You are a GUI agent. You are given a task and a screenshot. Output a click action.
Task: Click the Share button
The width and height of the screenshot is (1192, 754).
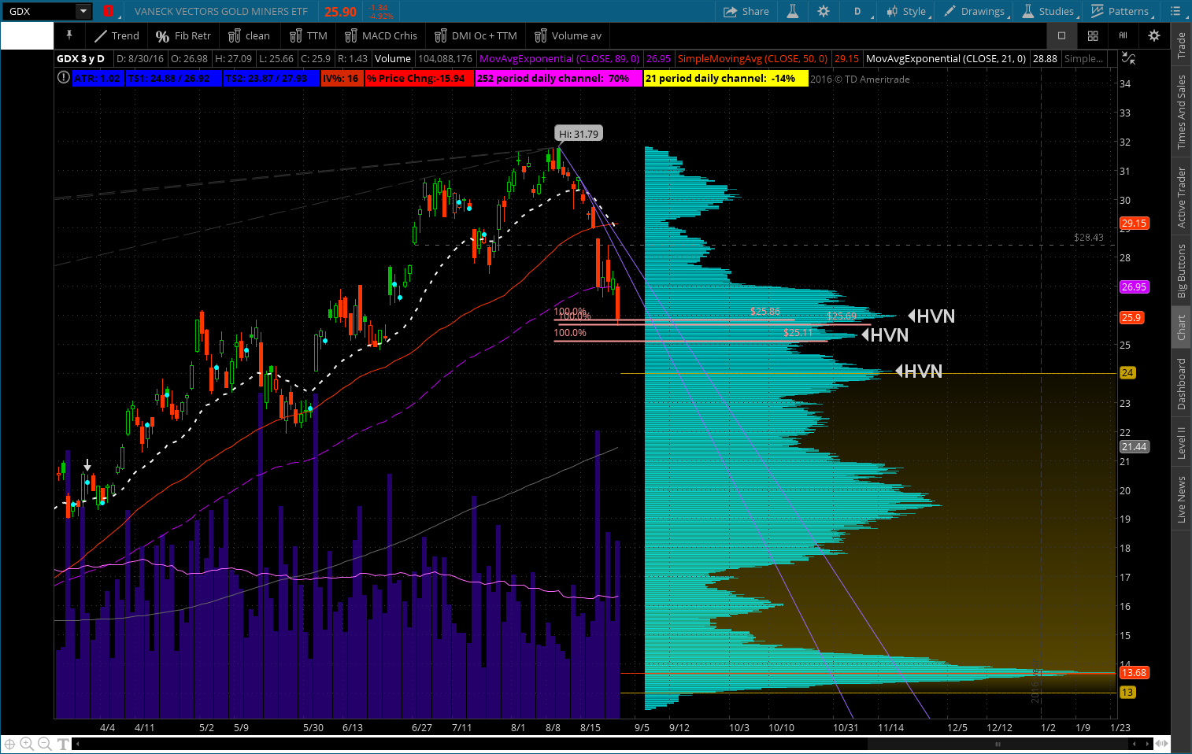coord(746,11)
